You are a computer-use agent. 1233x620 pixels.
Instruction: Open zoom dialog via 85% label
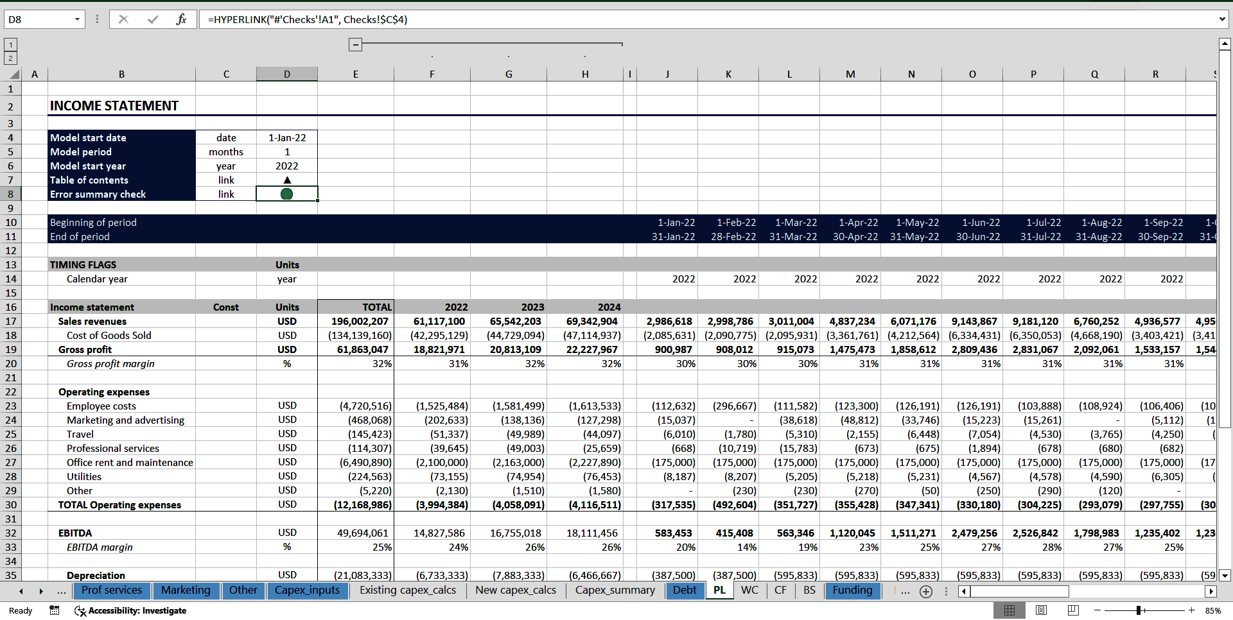1212,610
